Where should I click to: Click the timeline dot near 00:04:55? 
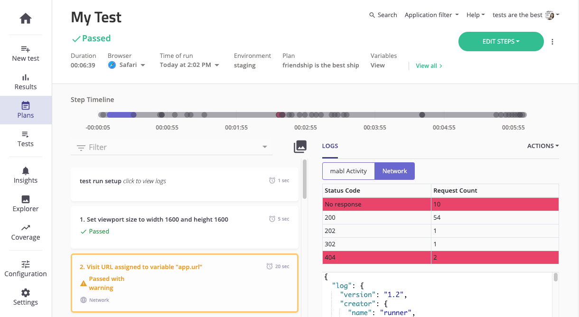point(422,115)
